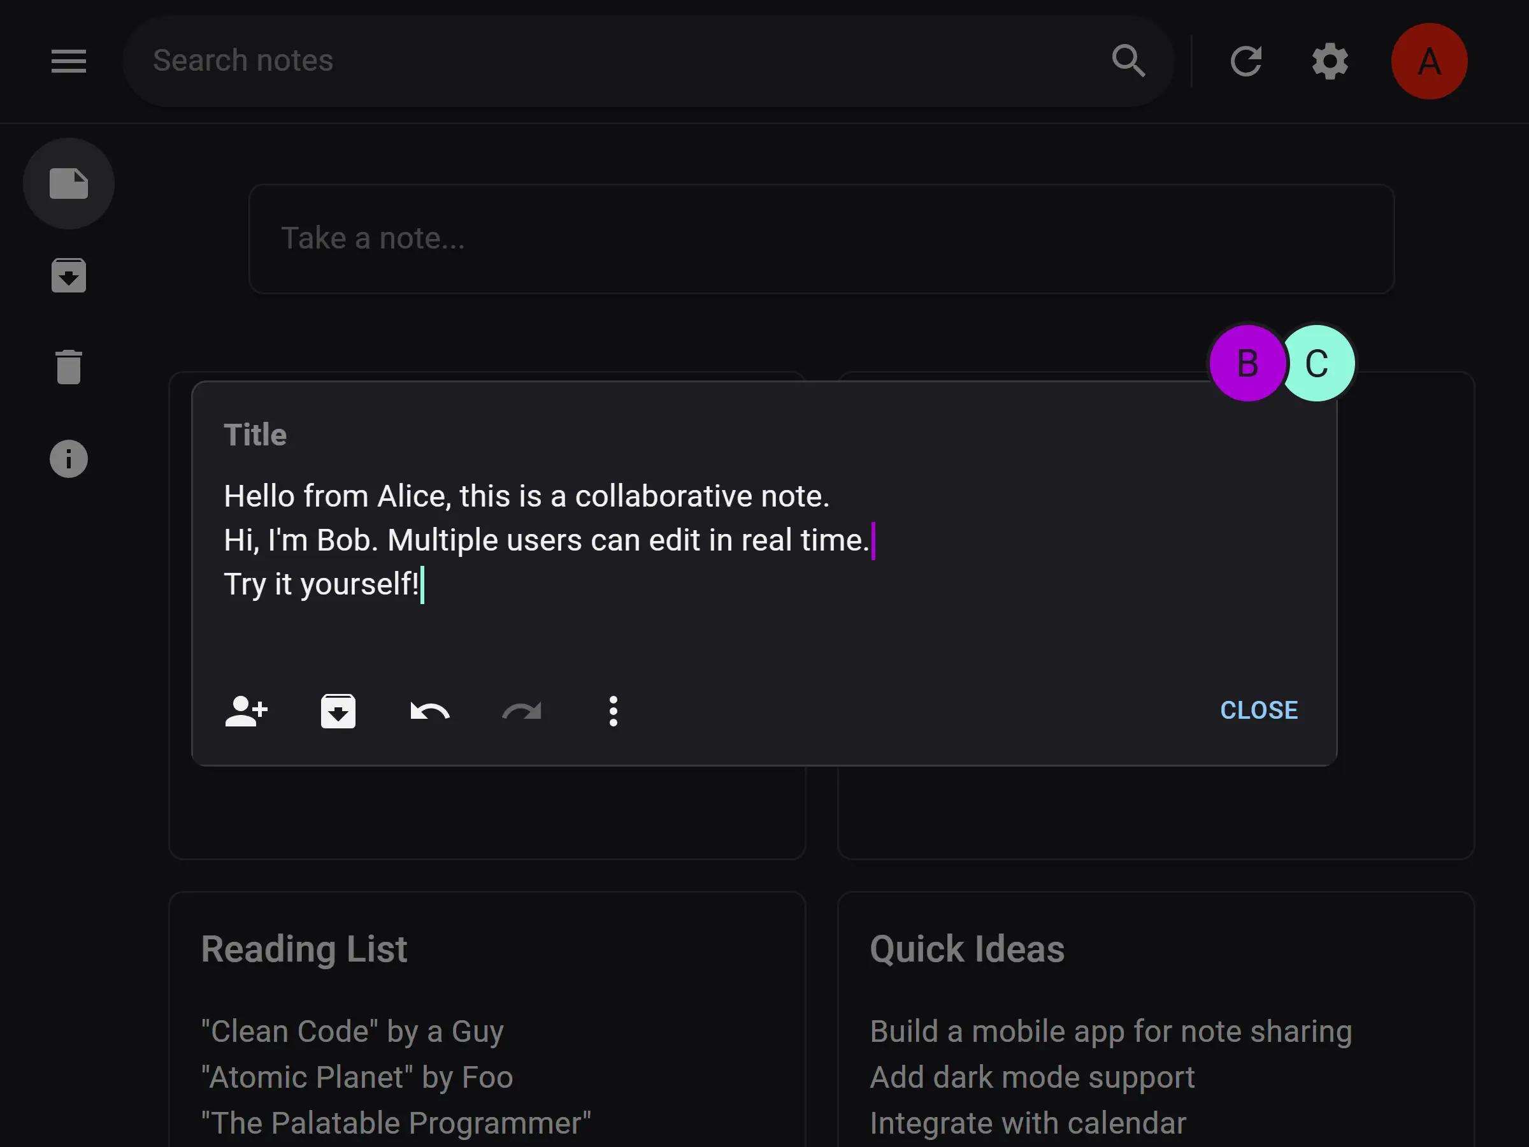Toggle the navigation sidebar with the hamburger menu
This screenshot has width=1529, height=1147.
pyautogui.click(x=68, y=61)
